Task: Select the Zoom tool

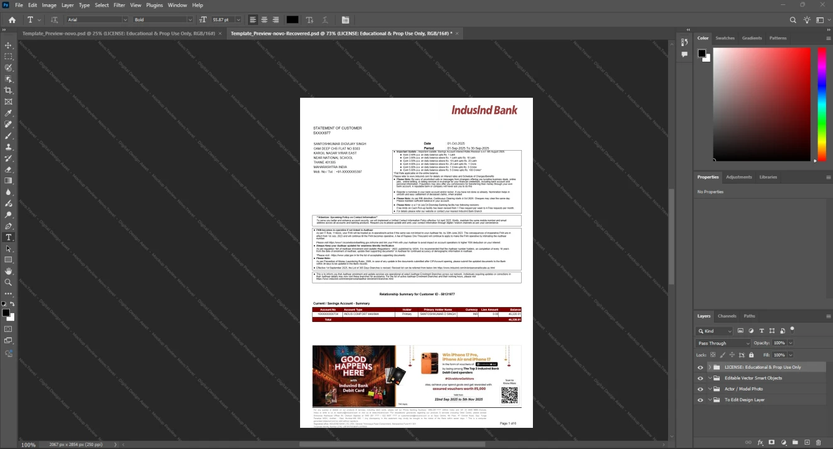Action: 9,282
